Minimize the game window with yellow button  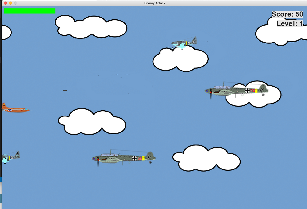click(x=10, y=3)
